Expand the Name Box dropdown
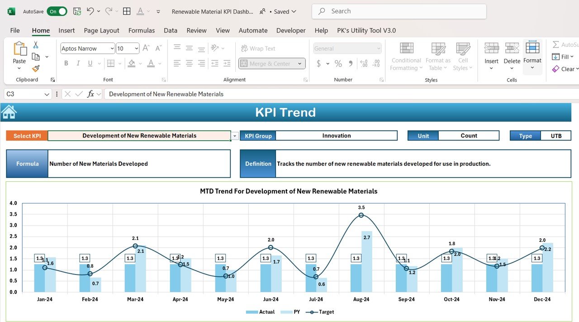This screenshot has width=579, height=322. [47, 94]
